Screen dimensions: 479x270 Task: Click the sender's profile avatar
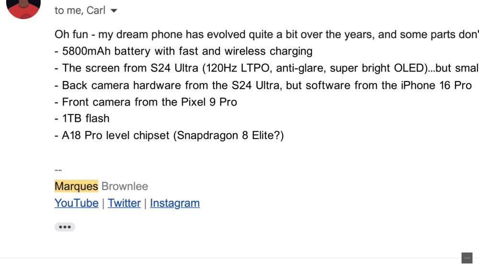tap(23, 7)
